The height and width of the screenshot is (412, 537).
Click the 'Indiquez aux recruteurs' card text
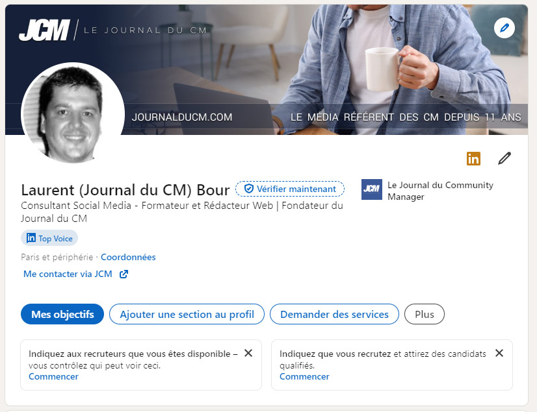(133, 359)
